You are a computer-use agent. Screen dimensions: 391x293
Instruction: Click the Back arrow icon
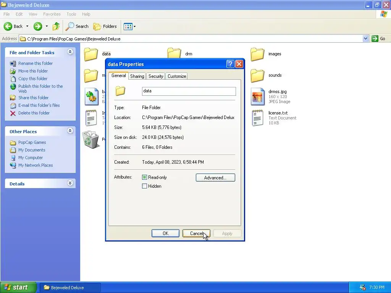(x=8, y=26)
